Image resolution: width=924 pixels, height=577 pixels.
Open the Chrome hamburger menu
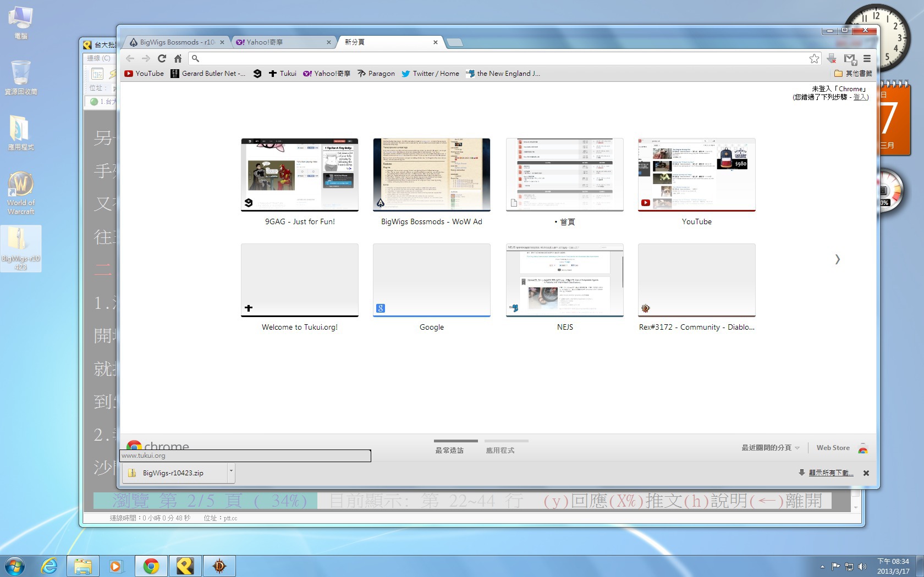pyautogui.click(x=867, y=58)
